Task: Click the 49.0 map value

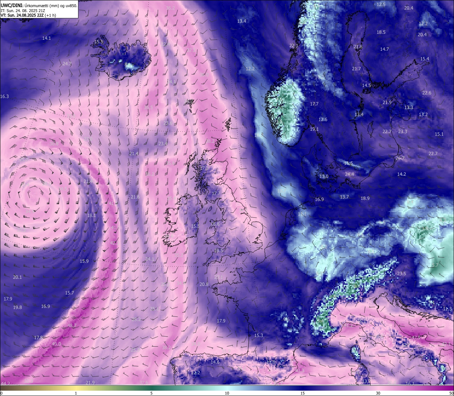Action: point(56,344)
